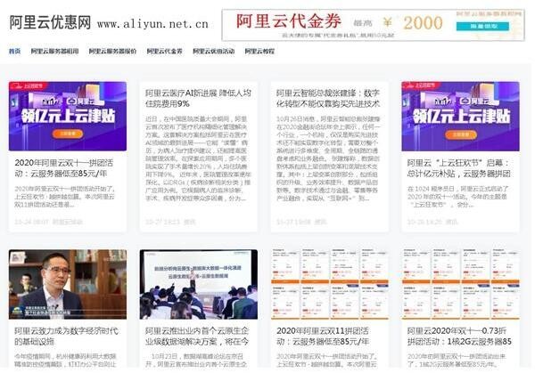Click the www.aliyun.net.cn site address text
The image size is (535, 373).
152,24
